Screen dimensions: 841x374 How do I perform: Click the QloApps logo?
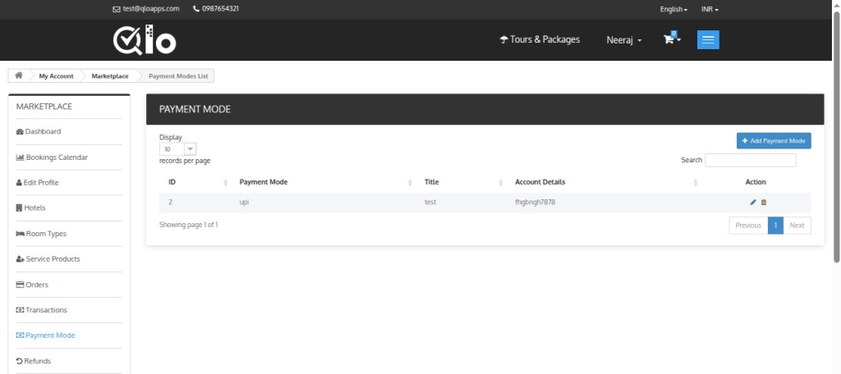pyautogui.click(x=145, y=40)
